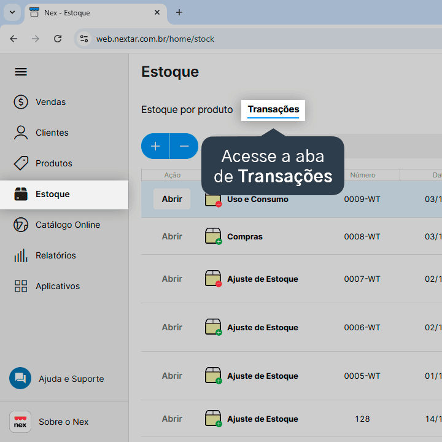442x442 pixels.
Task: Reload the browser page
Action: (x=58, y=39)
